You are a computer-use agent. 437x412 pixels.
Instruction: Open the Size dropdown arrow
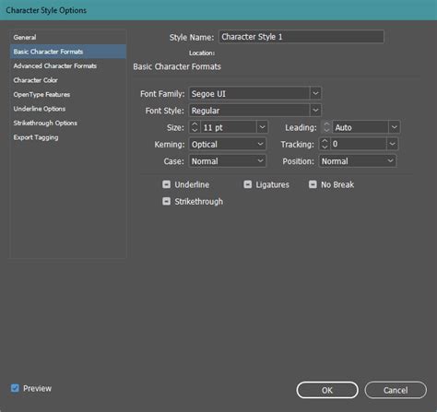click(262, 127)
